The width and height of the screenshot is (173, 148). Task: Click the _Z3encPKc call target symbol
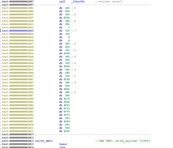point(78,2)
